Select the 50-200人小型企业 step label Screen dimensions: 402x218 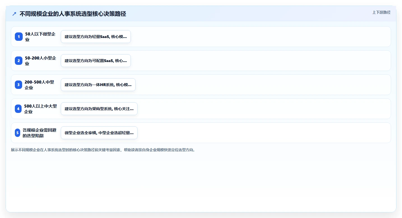tap(40, 61)
